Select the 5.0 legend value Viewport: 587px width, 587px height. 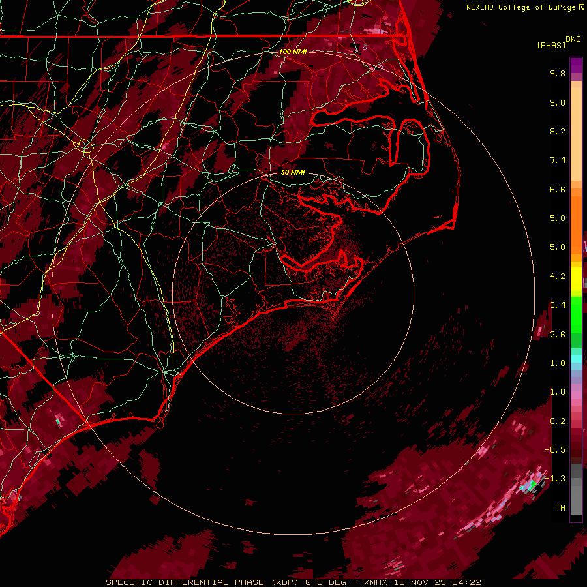coord(558,247)
